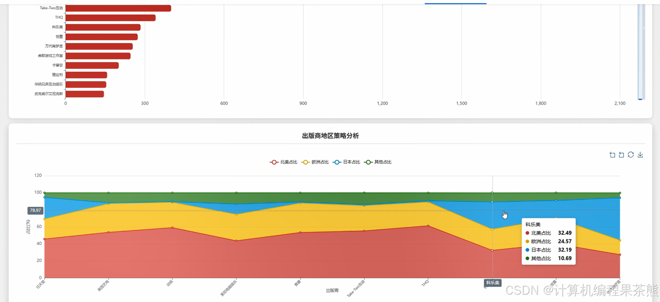
Task: Click the 万代南梦宫 bar in the top chart
Action: 99,46
